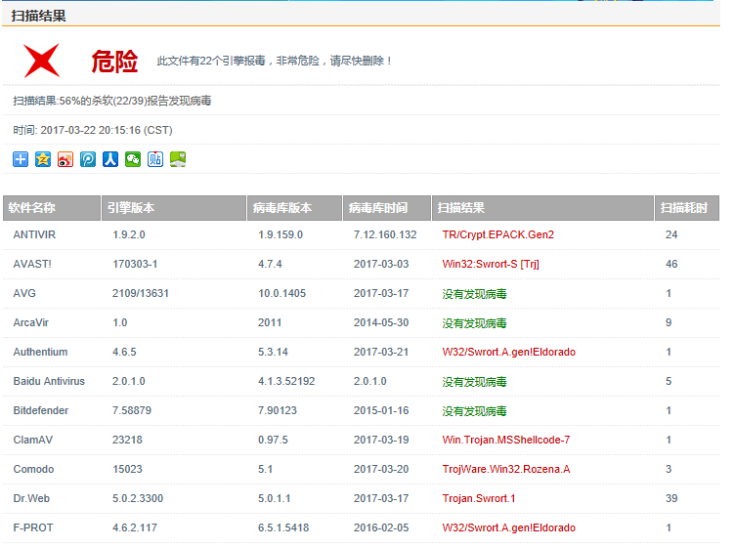Click database date 2015-01-16

point(381,411)
